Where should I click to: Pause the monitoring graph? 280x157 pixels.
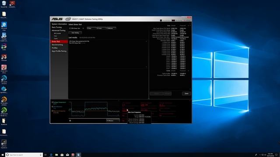pos(70,120)
